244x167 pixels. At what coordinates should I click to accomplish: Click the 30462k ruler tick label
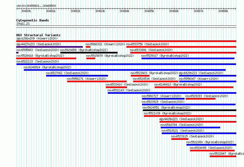click(75, 11)
